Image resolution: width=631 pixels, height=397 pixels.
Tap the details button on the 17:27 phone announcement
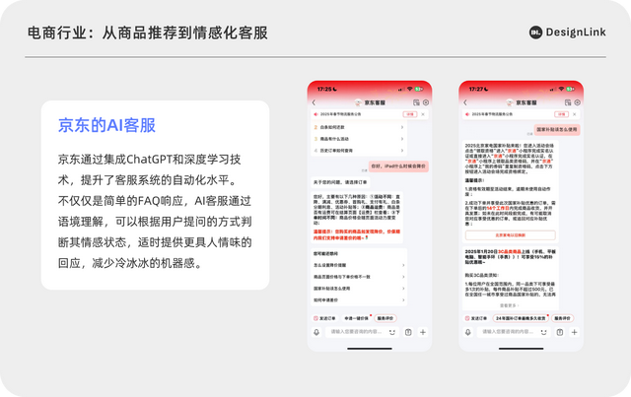pyautogui.click(x=561, y=114)
